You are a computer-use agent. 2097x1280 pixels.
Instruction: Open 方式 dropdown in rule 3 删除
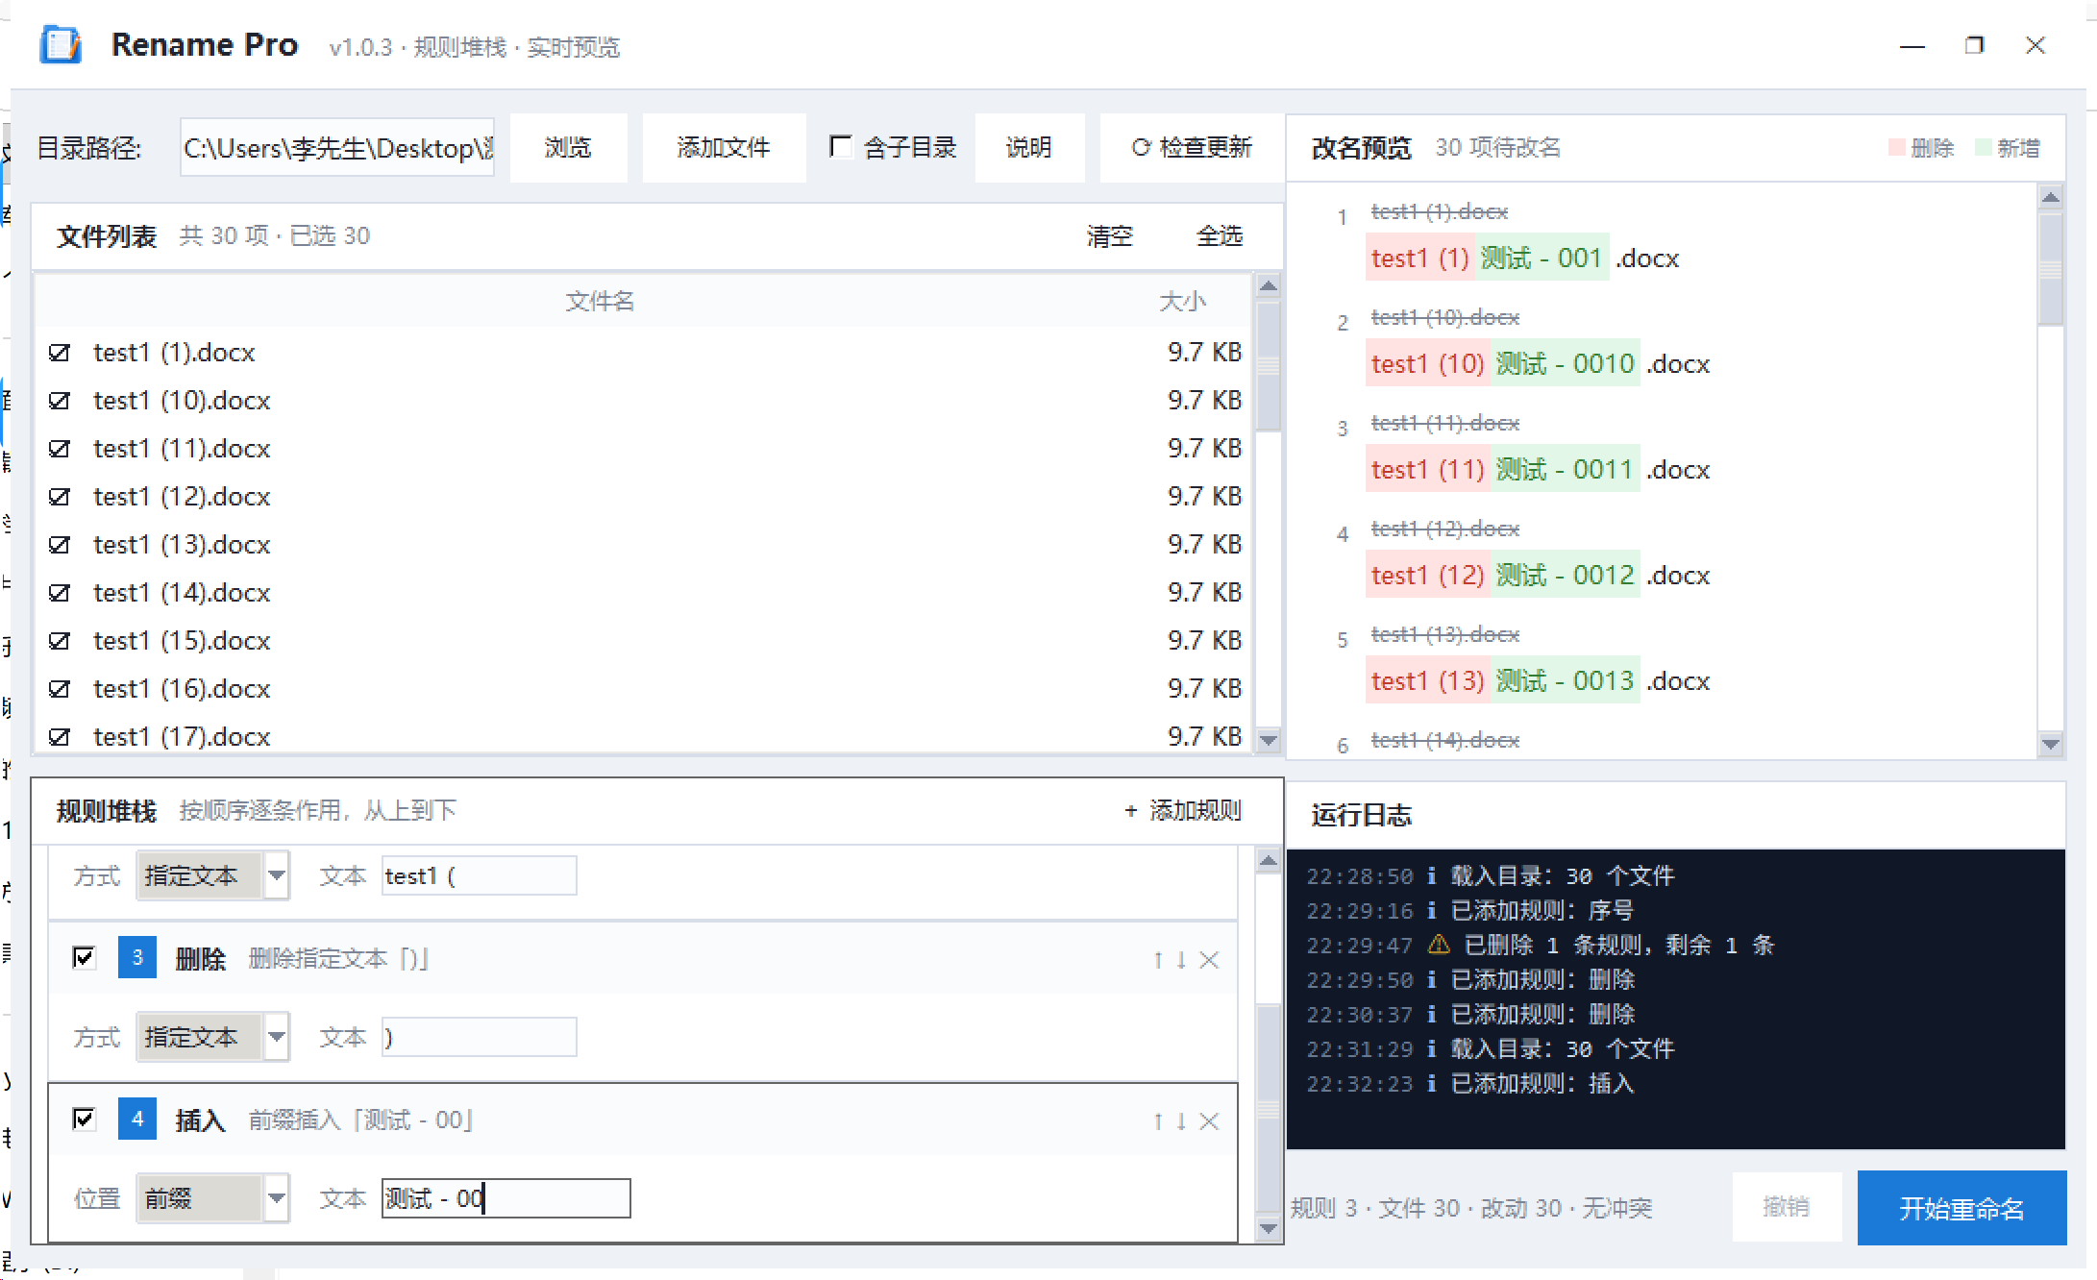pyautogui.click(x=212, y=1037)
